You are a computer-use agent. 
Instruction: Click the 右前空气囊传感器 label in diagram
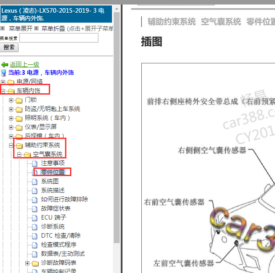[174, 202]
